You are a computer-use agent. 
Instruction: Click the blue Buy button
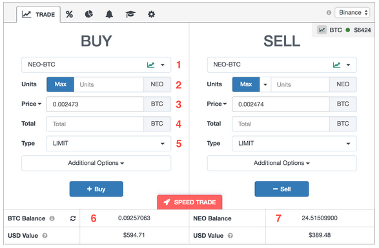tap(96, 189)
